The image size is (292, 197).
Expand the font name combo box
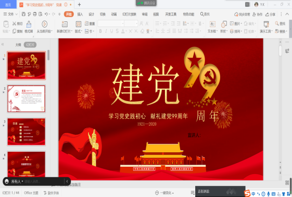[x=111, y=23]
